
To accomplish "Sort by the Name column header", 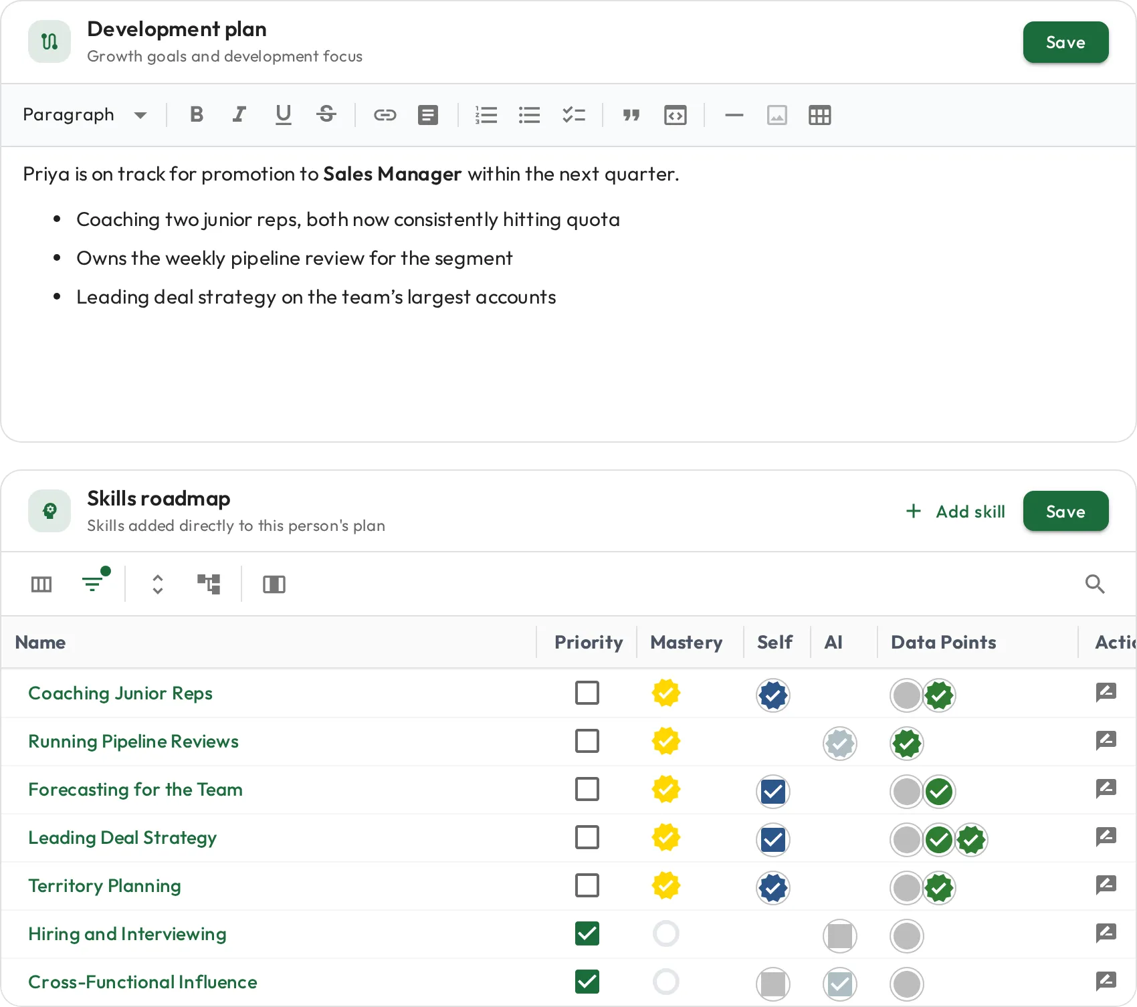I will point(40,643).
